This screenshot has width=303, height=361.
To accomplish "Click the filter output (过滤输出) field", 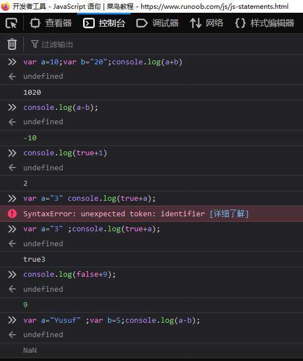I will pyautogui.click(x=161, y=44).
